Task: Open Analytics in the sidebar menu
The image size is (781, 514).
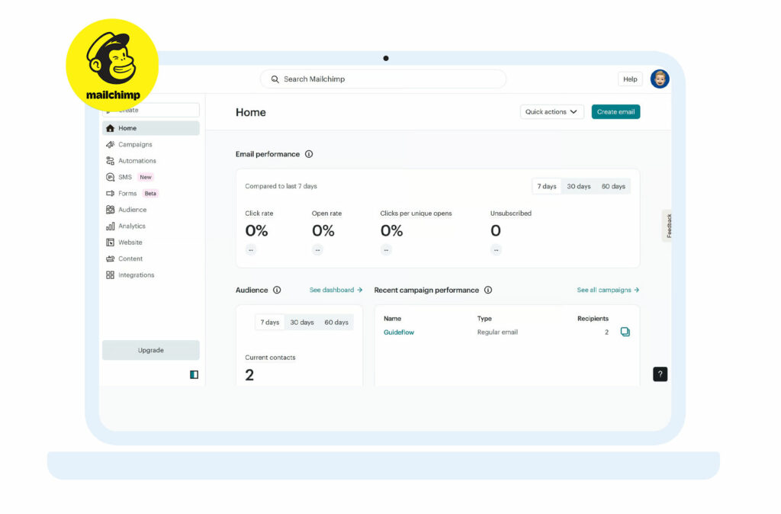Action: (151, 226)
